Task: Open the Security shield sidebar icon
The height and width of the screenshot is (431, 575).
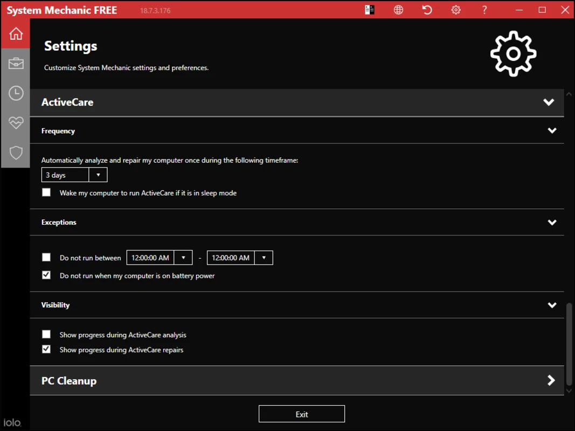Action: (16, 152)
